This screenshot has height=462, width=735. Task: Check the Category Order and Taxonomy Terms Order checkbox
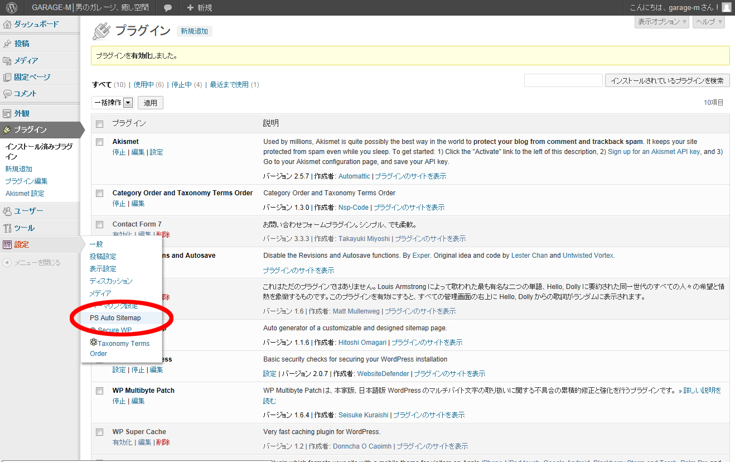point(100,193)
